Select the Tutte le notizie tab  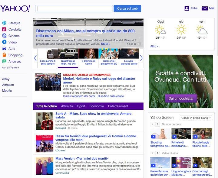pyautogui.click(x=46, y=106)
